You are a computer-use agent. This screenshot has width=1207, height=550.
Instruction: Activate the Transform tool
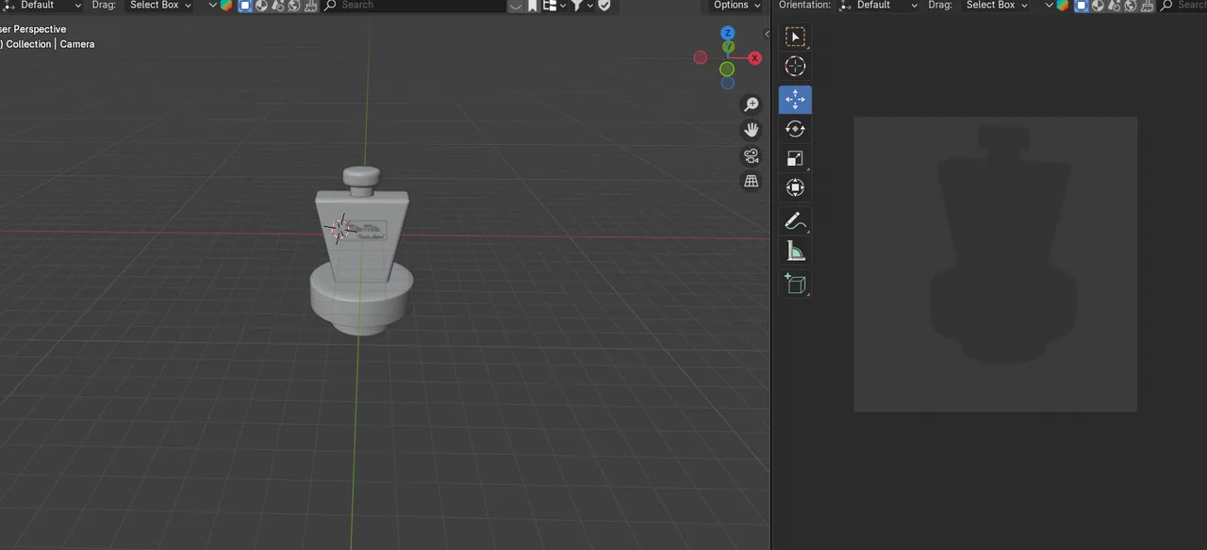[x=795, y=187]
